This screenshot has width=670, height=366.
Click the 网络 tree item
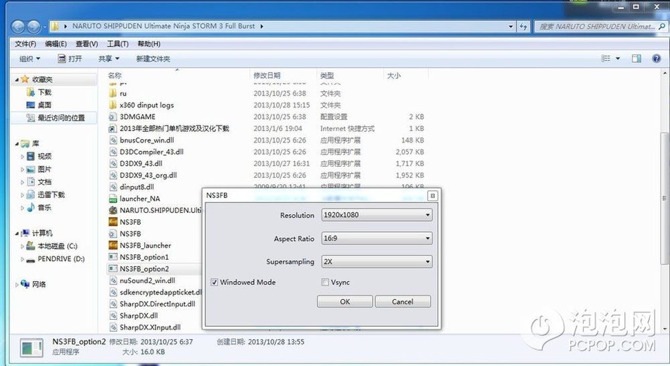(39, 284)
